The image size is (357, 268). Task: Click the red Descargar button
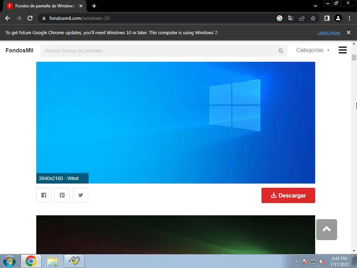(288, 195)
